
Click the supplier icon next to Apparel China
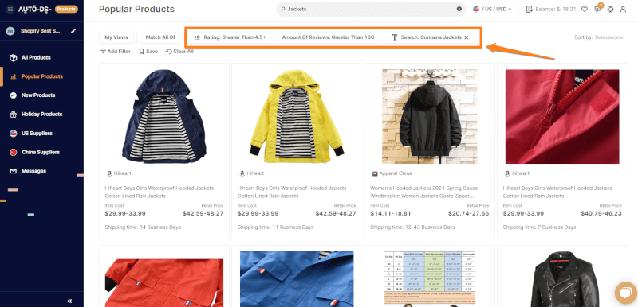(x=375, y=173)
